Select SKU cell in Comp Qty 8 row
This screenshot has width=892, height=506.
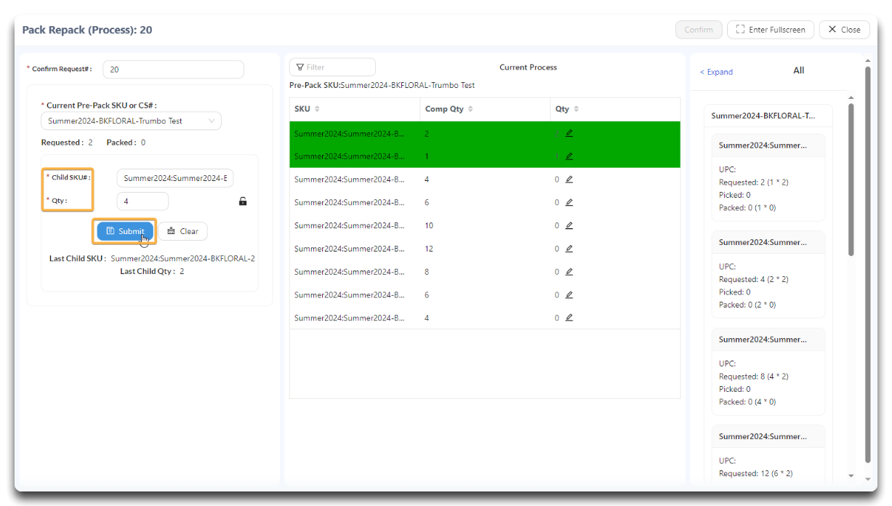(x=349, y=272)
